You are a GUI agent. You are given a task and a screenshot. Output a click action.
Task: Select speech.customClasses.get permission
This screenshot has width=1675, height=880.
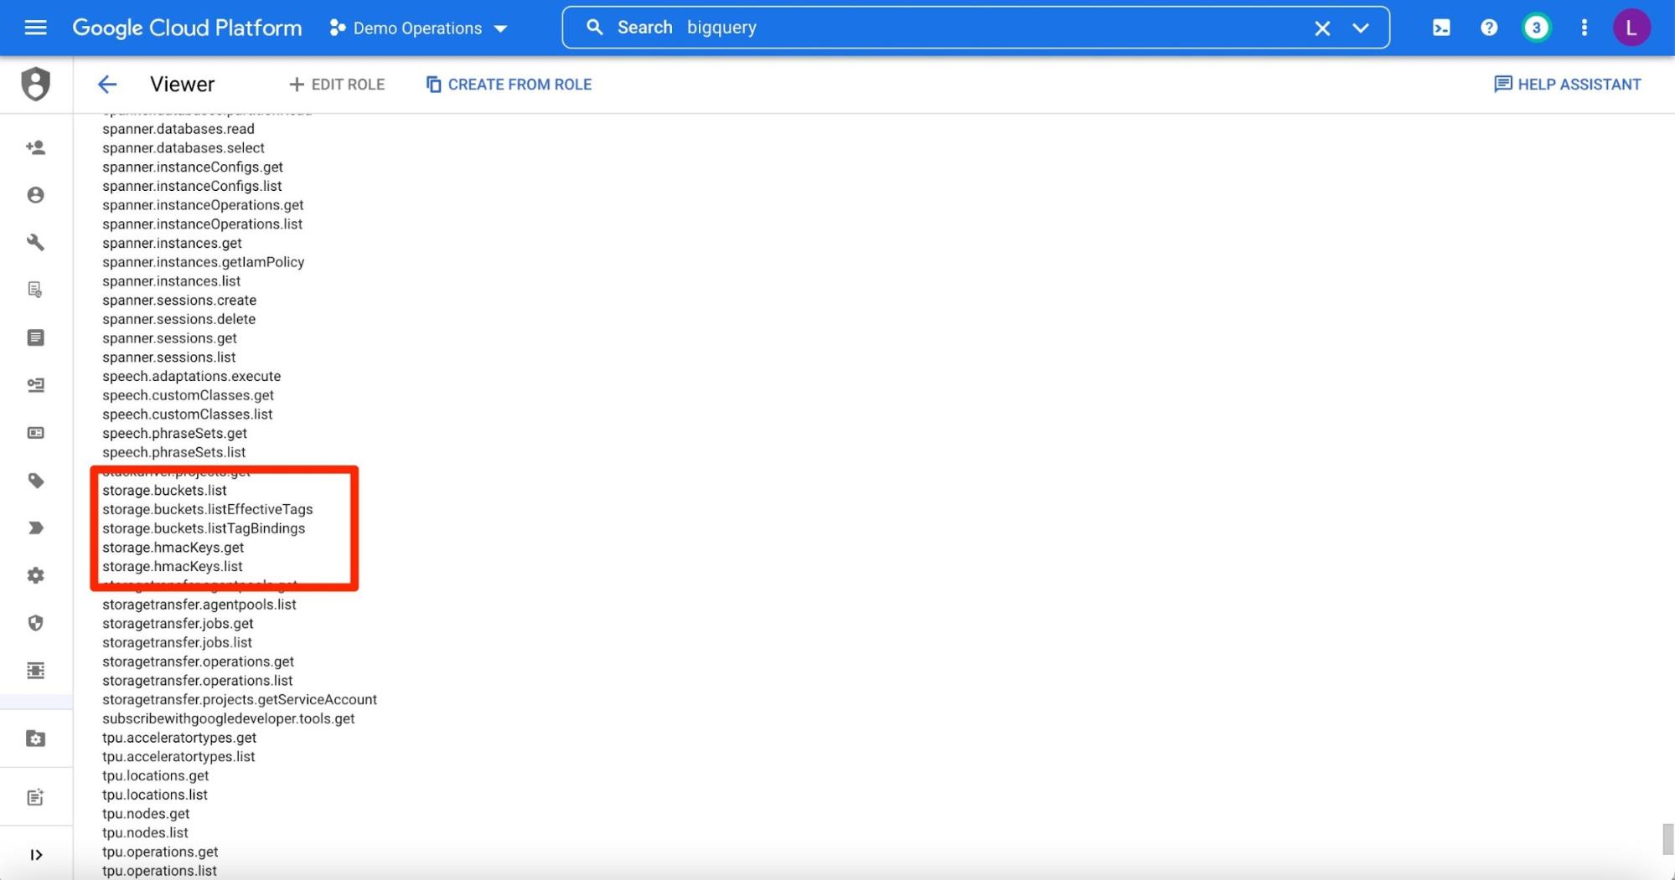188,395
